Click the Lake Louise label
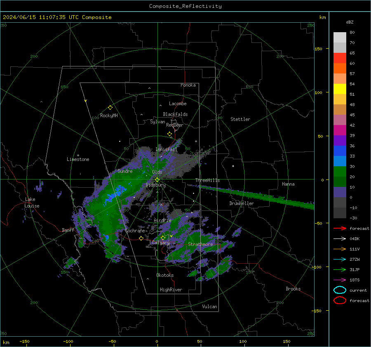This screenshot has width=371, height=347. [x=32, y=203]
